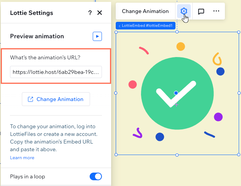Play the preview animation
Image resolution: width=241 pixels, height=186 pixels.
point(97,36)
